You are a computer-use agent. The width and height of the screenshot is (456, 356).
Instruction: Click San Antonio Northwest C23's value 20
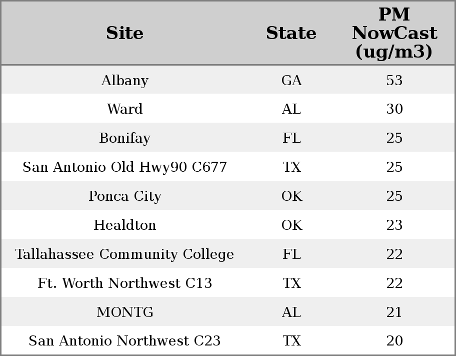(394, 341)
